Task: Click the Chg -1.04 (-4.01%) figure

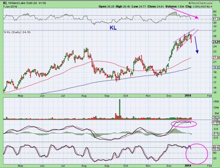Action: [197, 6]
